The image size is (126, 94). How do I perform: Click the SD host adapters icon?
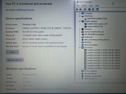pyautogui.click(x=82, y=71)
